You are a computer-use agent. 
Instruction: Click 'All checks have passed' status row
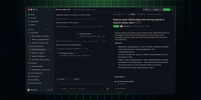click(x=142, y=82)
